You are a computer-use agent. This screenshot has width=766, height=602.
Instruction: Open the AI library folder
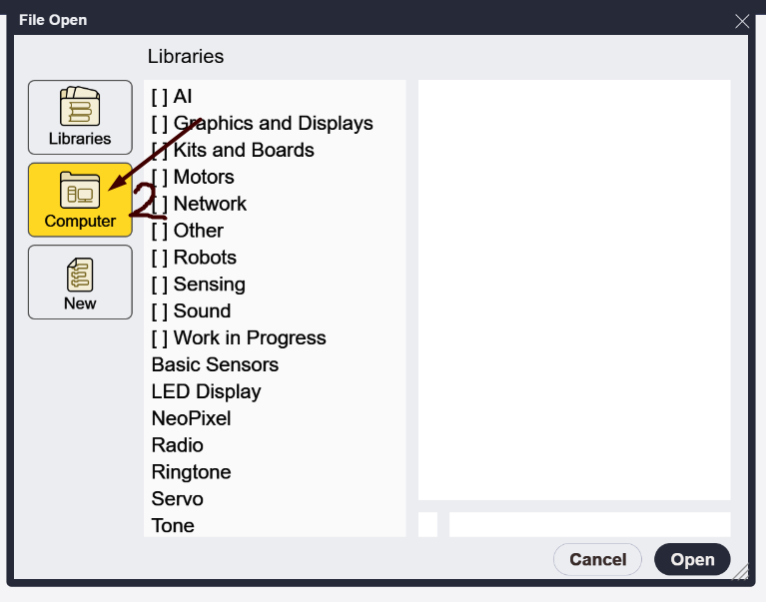[172, 97]
